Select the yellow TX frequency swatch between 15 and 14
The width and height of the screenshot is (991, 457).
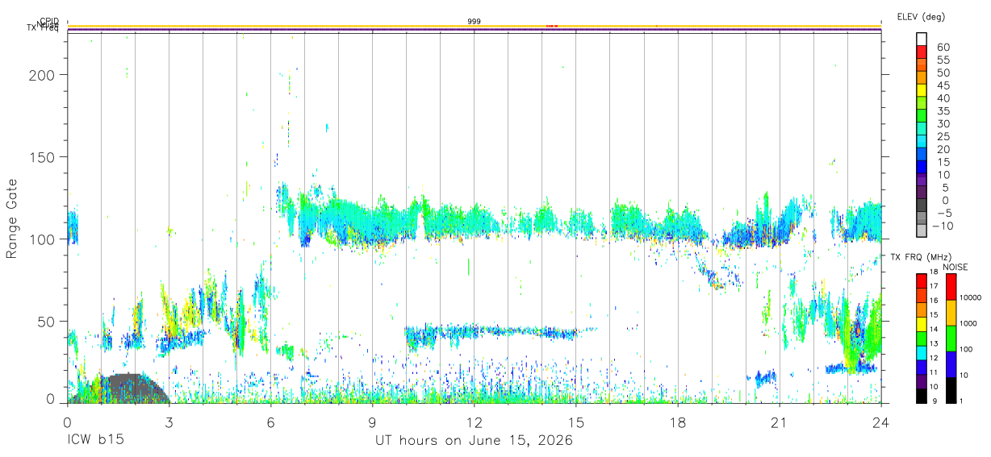pos(922,323)
